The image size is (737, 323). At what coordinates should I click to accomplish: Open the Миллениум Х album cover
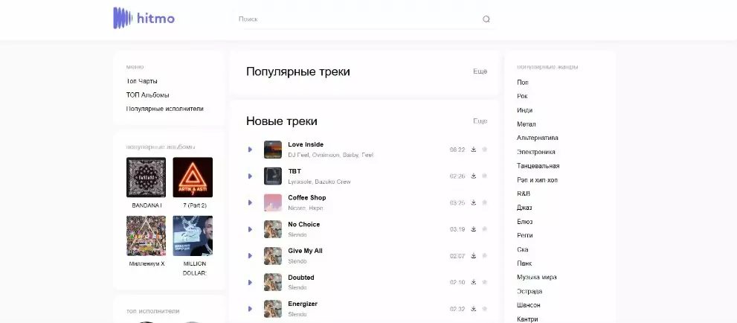click(x=147, y=235)
